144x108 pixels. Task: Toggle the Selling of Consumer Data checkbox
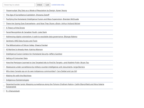tap(4, 58)
